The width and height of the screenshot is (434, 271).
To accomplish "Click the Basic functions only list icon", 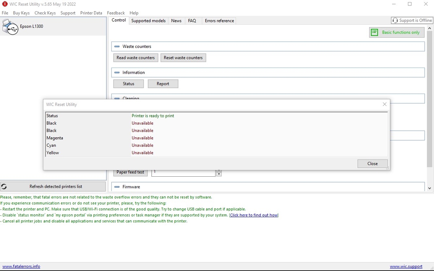I will click(375, 32).
